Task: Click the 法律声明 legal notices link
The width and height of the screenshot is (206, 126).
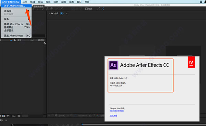Action: pos(113,116)
